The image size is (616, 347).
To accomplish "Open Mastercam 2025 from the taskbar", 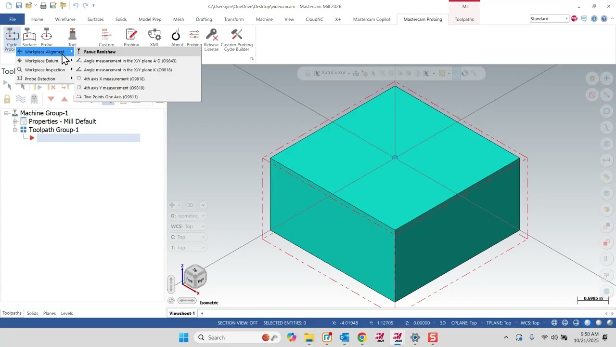I will click(x=380, y=337).
